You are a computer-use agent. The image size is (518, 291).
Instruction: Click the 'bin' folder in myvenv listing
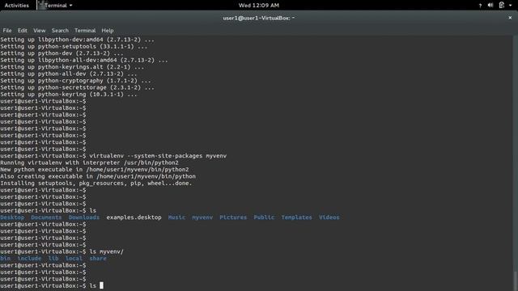[6, 259]
